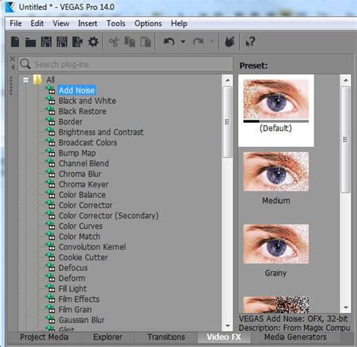Click the Render As toolbar icon
The image size is (357, 347).
tap(78, 41)
